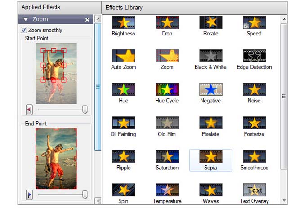This screenshot has width=299, height=208.
Task: Click the Applied Effects header
Action: pyautogui.click(x=41, y=7)
